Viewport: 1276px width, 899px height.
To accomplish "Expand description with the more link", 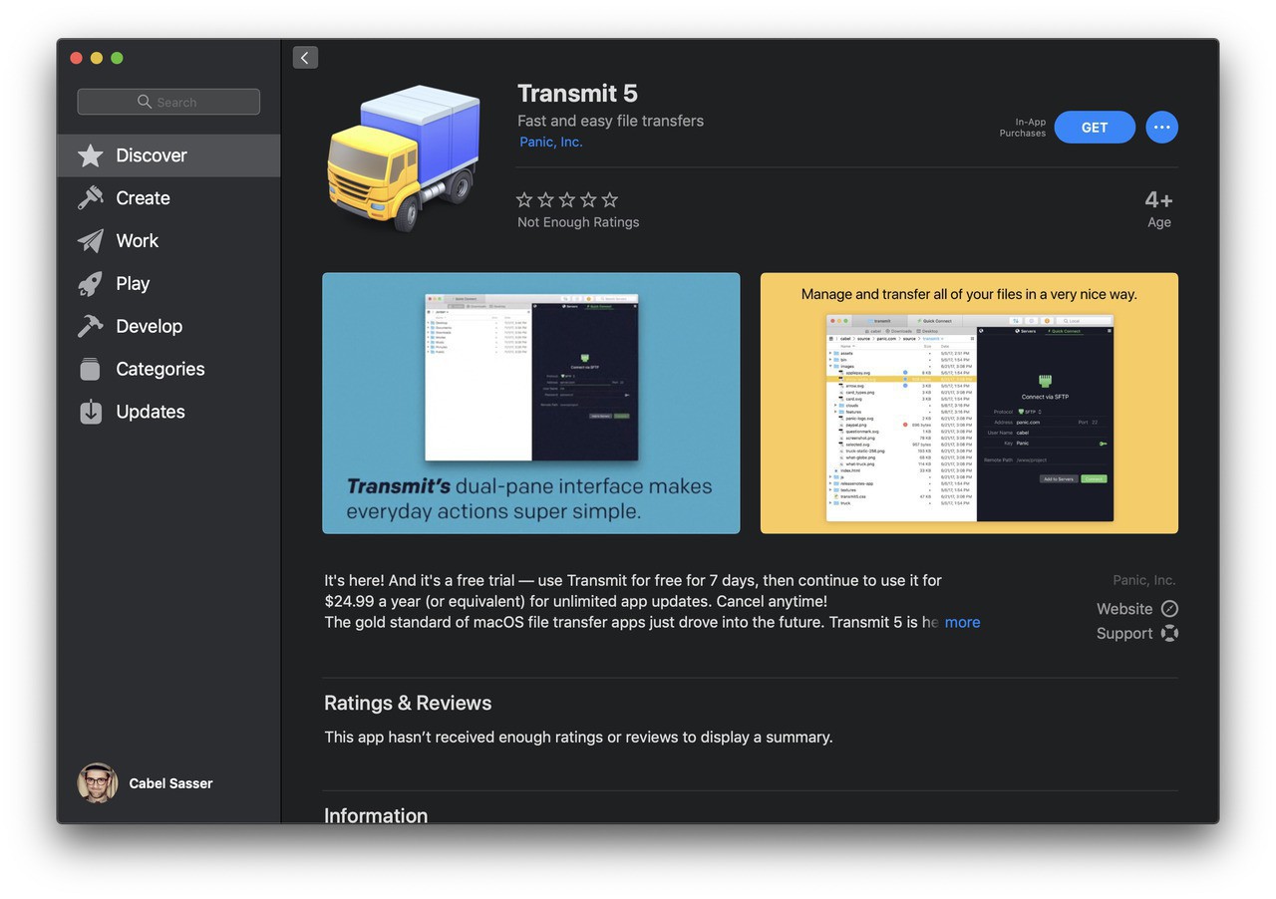I will [962, 622].
